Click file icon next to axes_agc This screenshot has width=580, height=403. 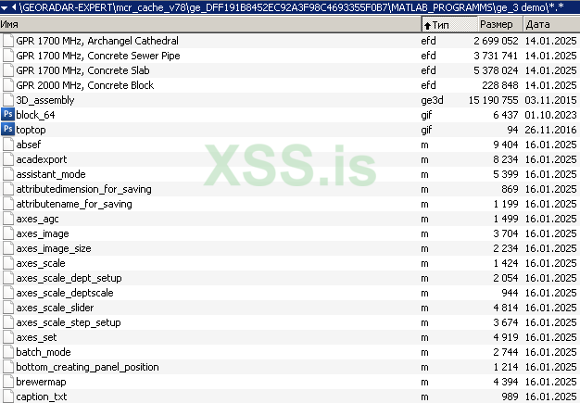click(x=7, y=219)
